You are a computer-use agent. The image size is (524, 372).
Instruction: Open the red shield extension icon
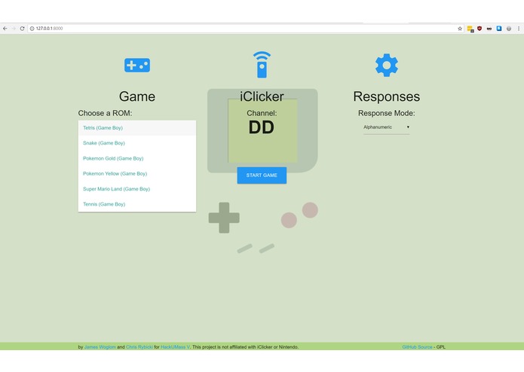tap(480, 29)
